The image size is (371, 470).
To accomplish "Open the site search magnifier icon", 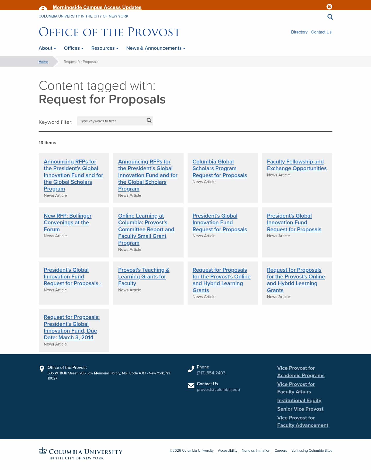I will 330,17.
